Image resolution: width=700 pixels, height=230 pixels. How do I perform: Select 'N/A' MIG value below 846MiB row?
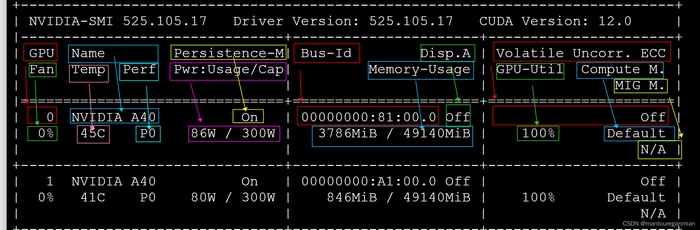[653, 214]
